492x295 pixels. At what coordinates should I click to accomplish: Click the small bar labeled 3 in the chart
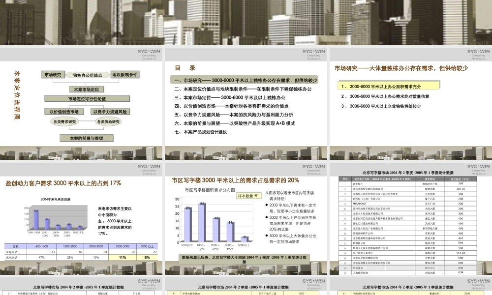(x=245, y=240)
